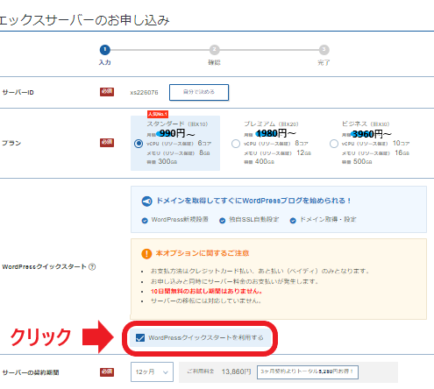
Task: Click the 本オプションに関するご注意 heading
Action: (203, 253)
